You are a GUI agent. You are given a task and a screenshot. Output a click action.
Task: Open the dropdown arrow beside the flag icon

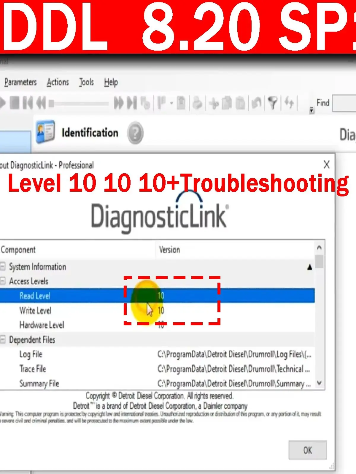171,103
